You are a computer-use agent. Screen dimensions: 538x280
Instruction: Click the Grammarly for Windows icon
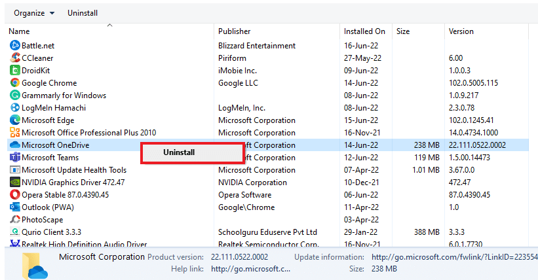(15, 95)
